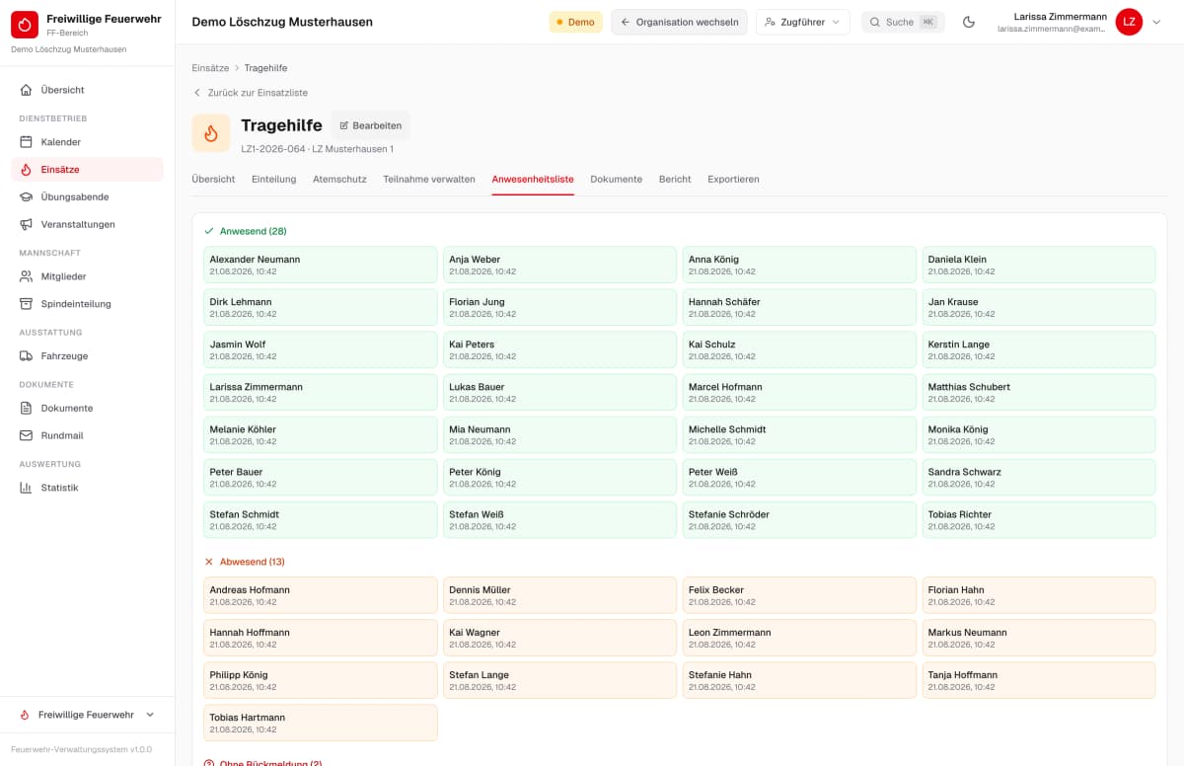This screenshot has width=1184, height=766.
Task: Open the Atemschutz tab
Action: tap(339, 180)
